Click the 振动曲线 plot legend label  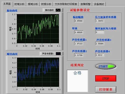[x=49, y=10]
